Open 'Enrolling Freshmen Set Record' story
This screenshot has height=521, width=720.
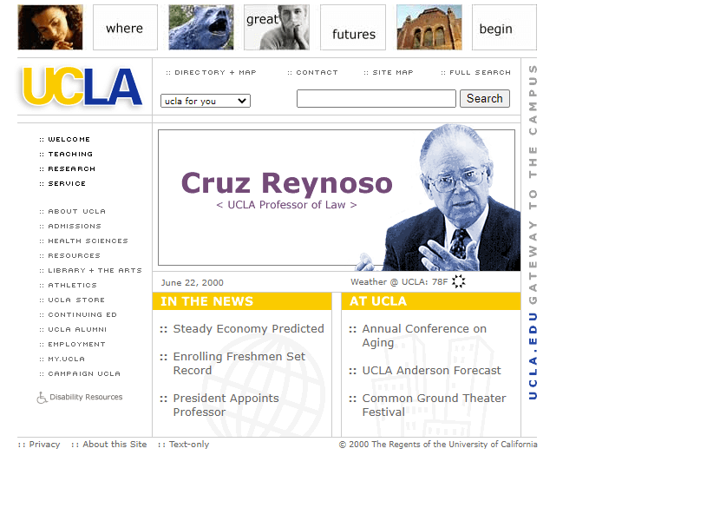[x=239, y=363]
